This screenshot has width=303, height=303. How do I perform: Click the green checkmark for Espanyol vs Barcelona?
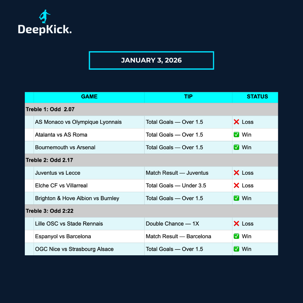(236, 236)
